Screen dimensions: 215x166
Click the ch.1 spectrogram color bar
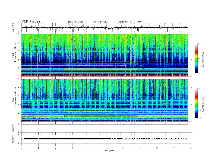(x=196, y=58)
